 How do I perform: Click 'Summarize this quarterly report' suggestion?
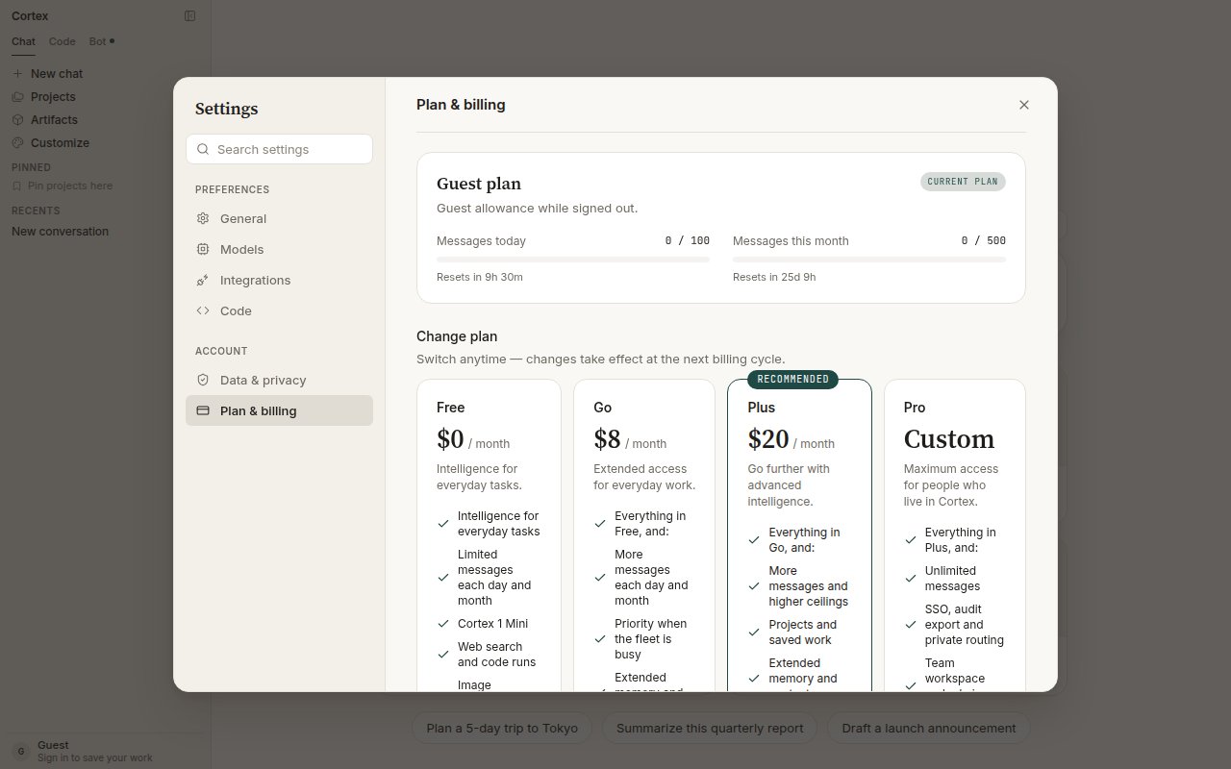(710, 728)
